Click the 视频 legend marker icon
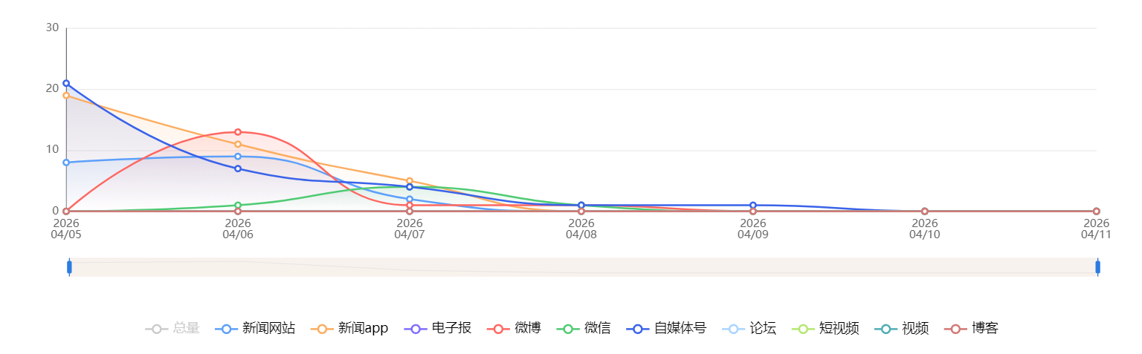Image resolution: width=1142 pixels, height=354 pixels. (885, 329)
